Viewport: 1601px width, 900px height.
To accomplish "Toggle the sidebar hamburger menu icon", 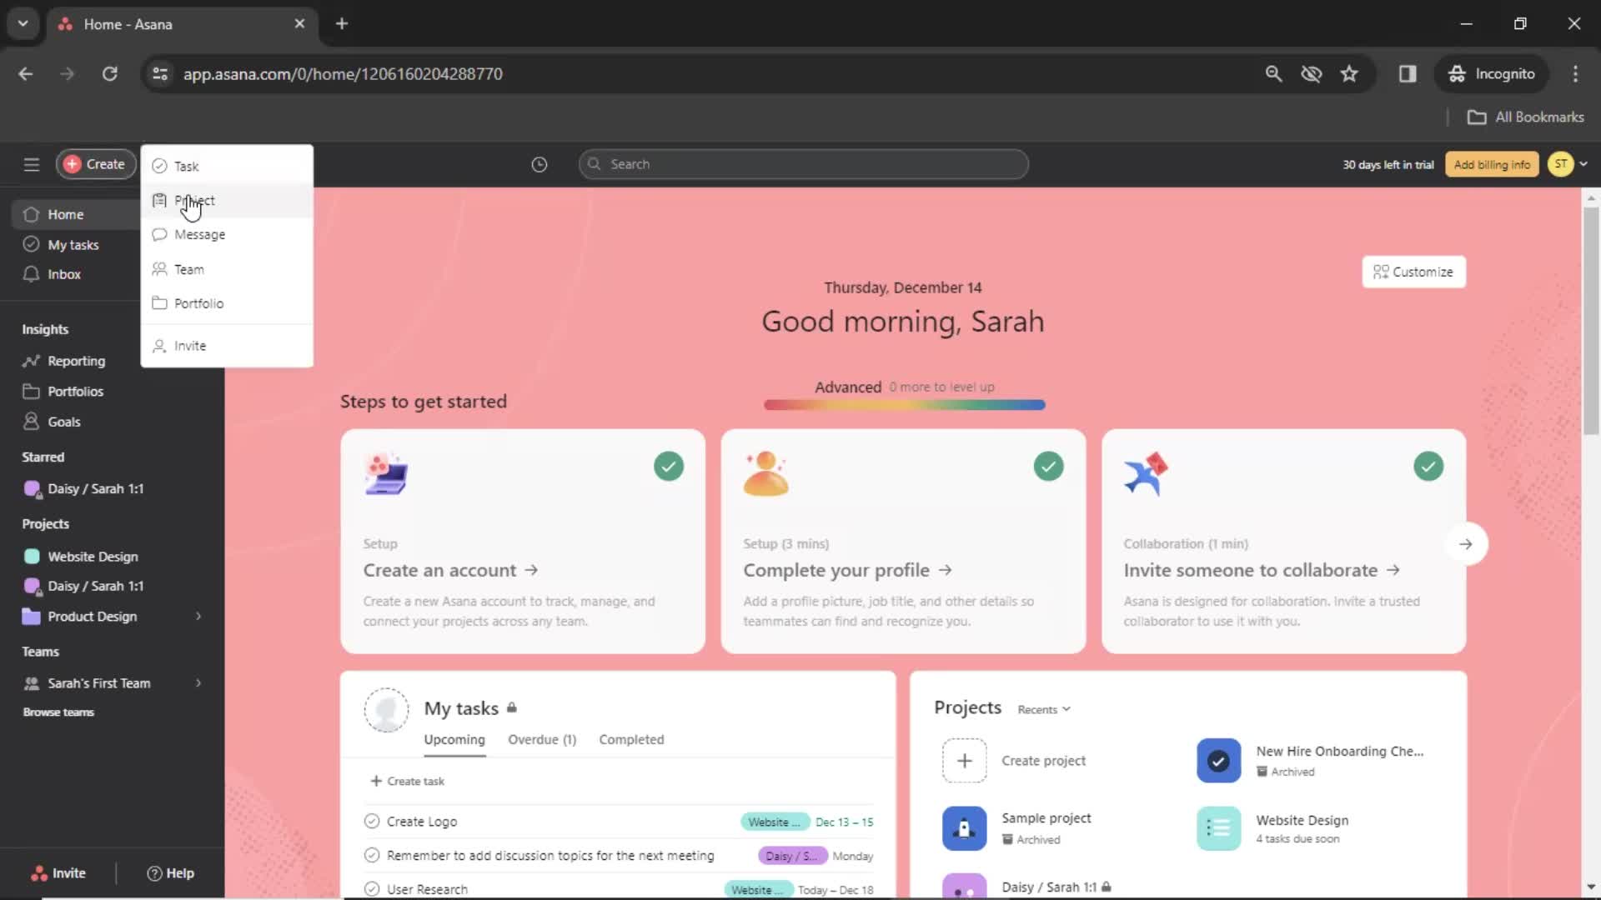I will pyautogui.click(x=32, y=164).
